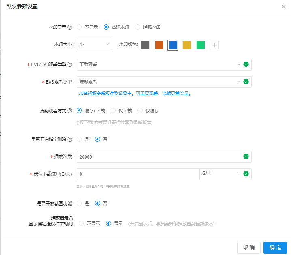
Task: Click the help icon next to 是否开启指定删除
Action: pyautogui.click(x=70, y=139)
